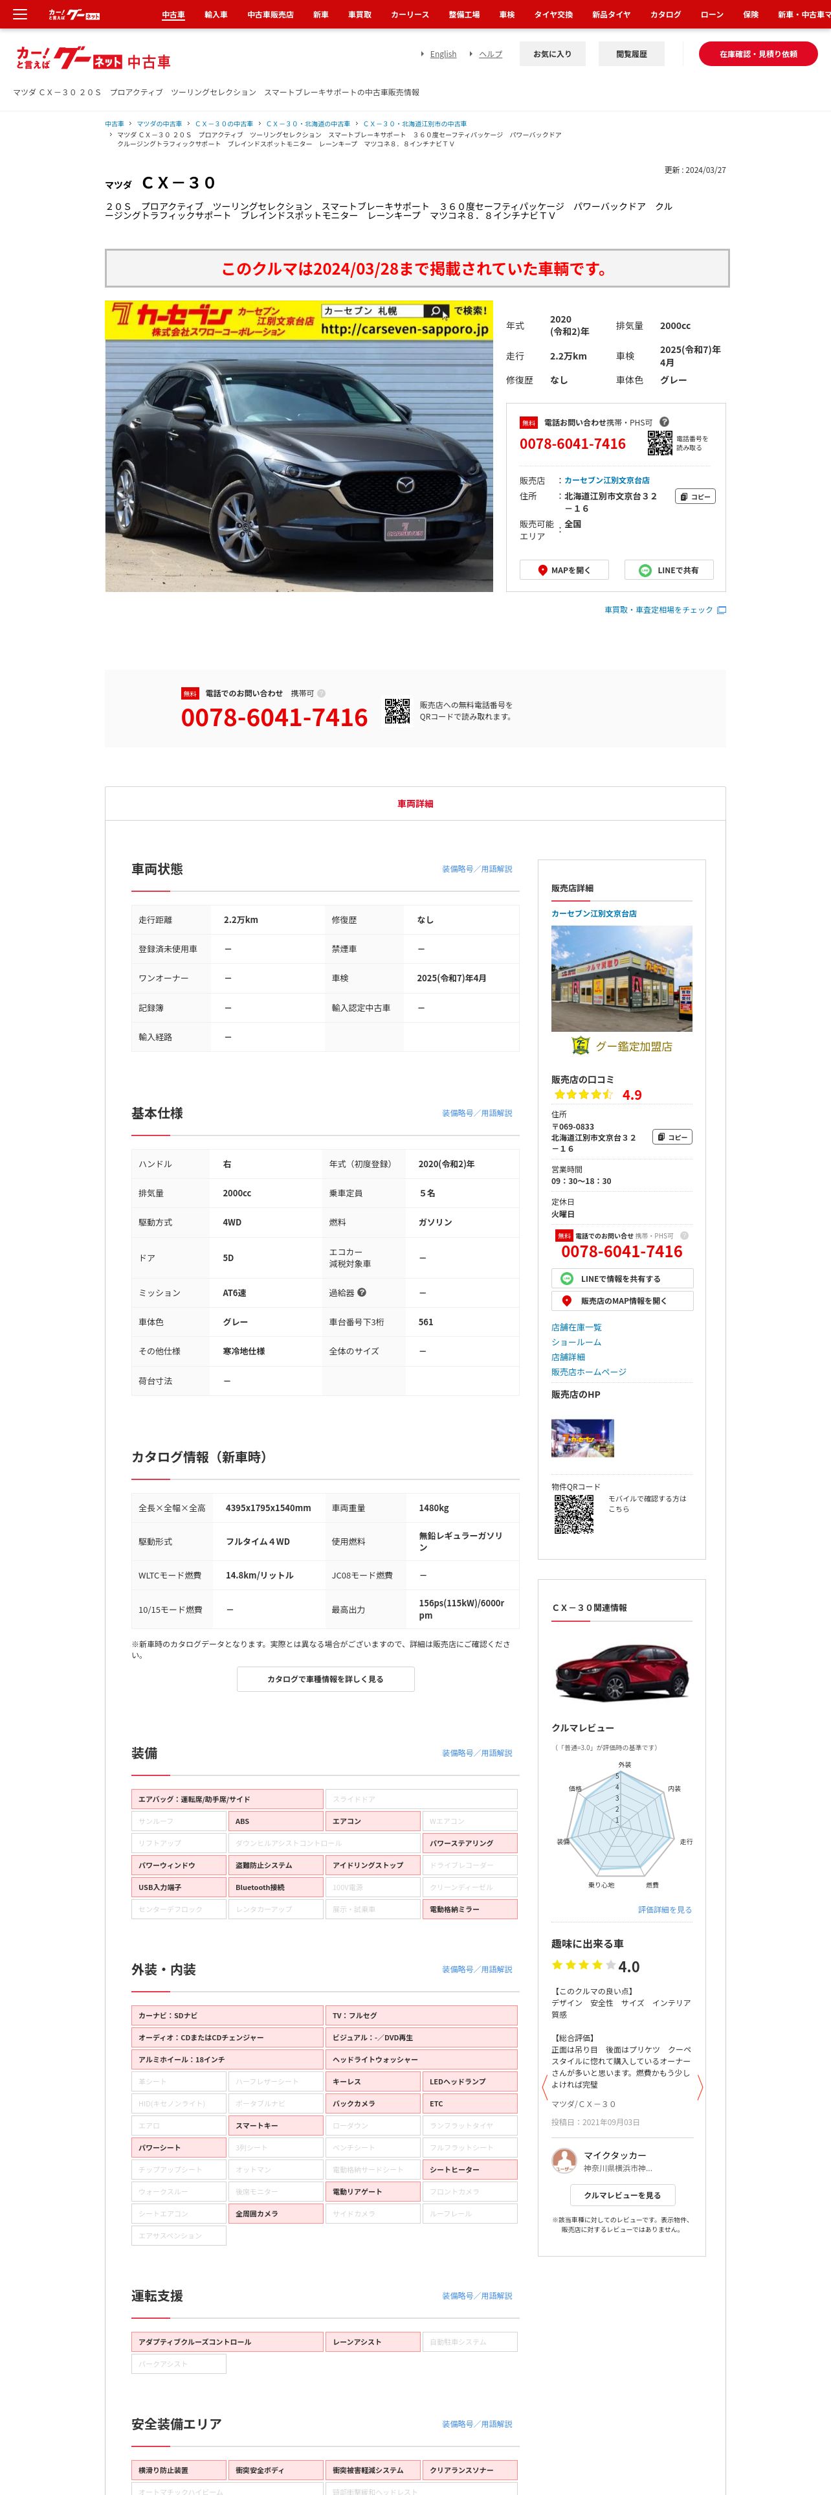The width and height of the screenshot is (831, 2495).
Task: Click the 全周囲カメラ equipment tag
Action: (276, 2213)
